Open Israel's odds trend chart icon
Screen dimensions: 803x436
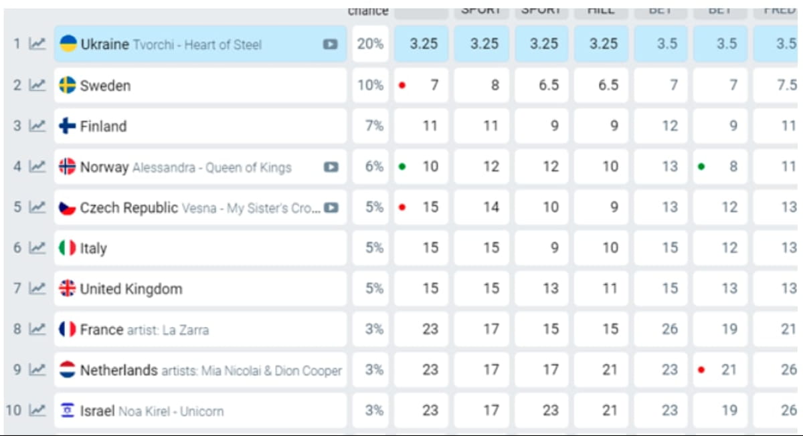click(x=37, y=411)
